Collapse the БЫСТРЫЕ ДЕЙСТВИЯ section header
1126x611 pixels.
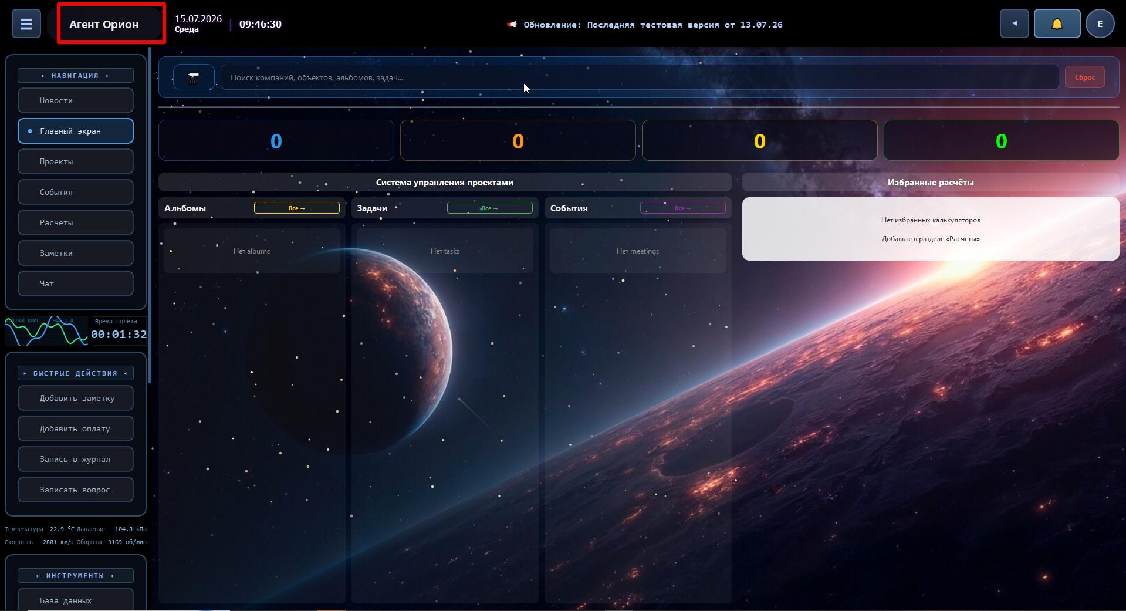[76, 373]
